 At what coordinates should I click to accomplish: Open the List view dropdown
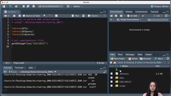tap(158, 16)
